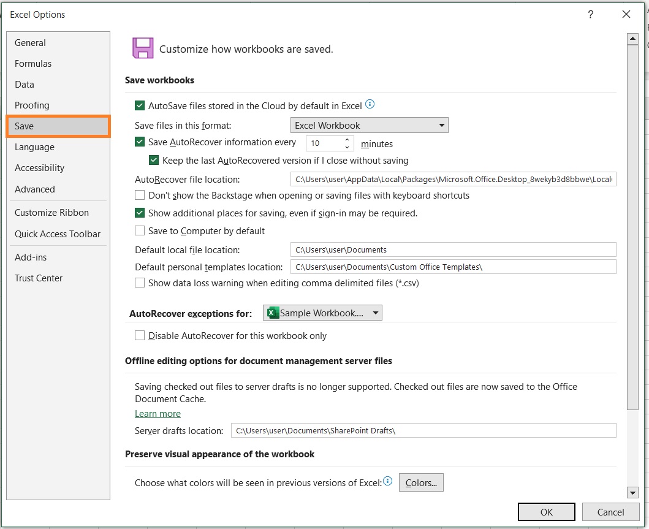Open Customize Ribbon settings
The width and height of the screenshot is (649, 529).
click(x=58, y=212)
